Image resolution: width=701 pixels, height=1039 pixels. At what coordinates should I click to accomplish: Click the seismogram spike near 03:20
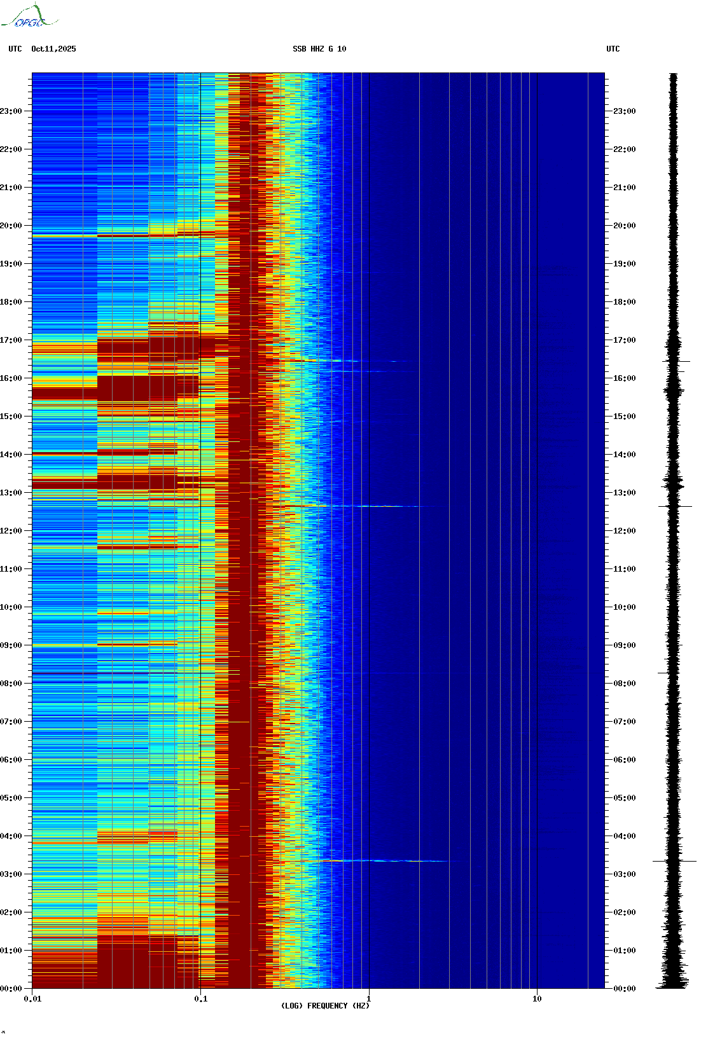pos(674,861)
